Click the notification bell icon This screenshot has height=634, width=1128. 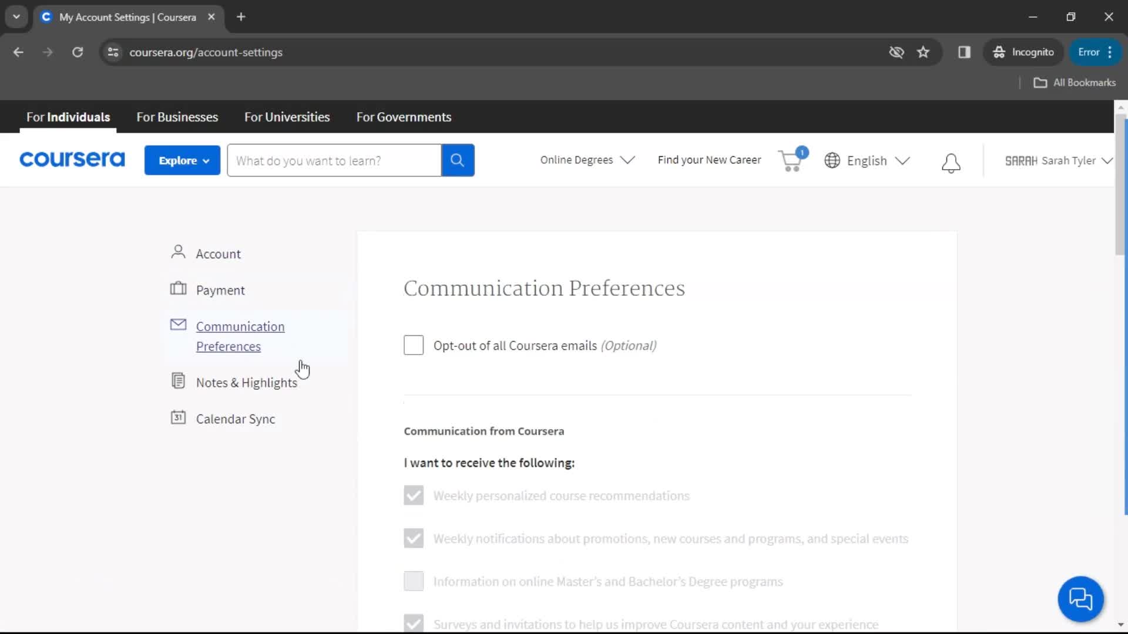[951, 161]
